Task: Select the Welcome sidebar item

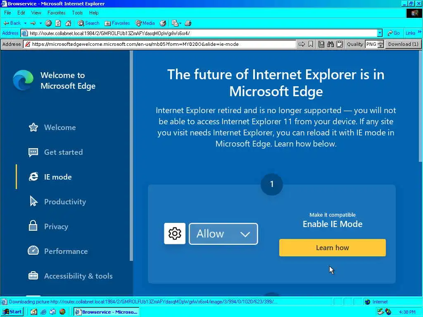Action: (x=52, y=127)
